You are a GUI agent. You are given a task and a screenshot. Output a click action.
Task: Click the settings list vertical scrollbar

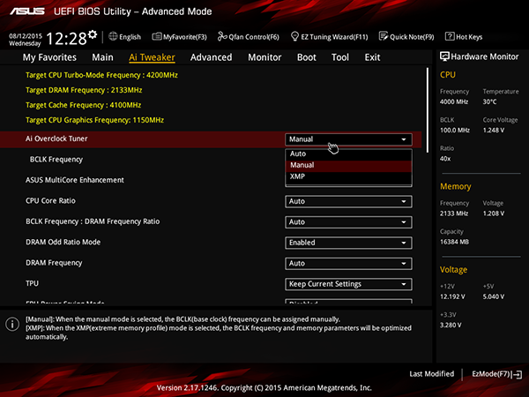(x=428, y=110)
